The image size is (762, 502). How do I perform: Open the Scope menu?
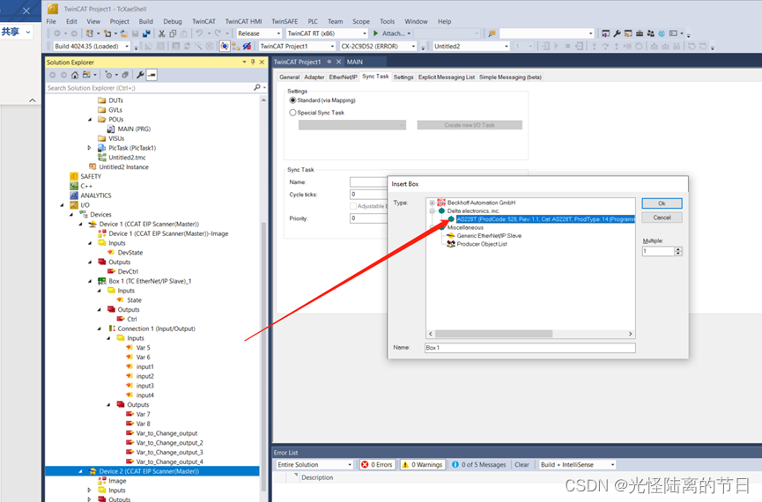(x=361, y=21)
